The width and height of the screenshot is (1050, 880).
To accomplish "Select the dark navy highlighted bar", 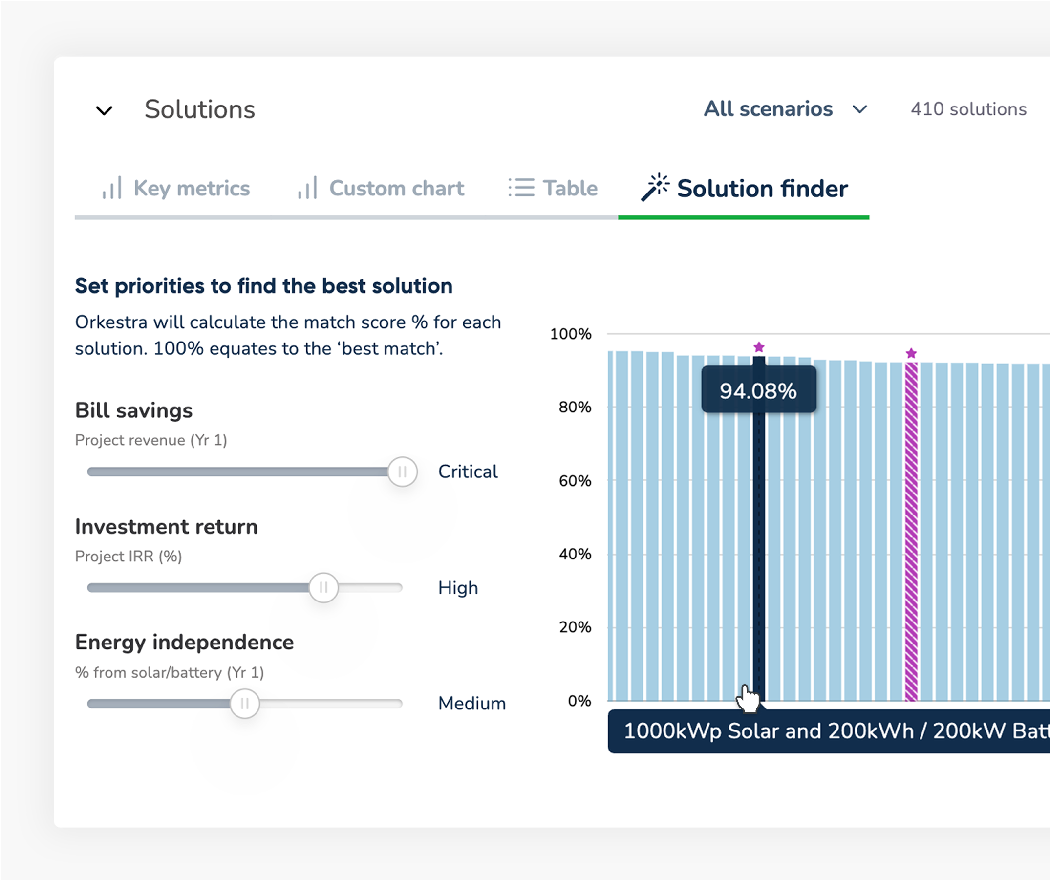I will click(x=759, y=529).
